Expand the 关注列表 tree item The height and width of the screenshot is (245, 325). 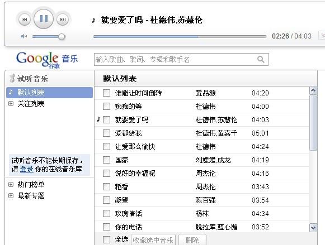pos(11,104)
